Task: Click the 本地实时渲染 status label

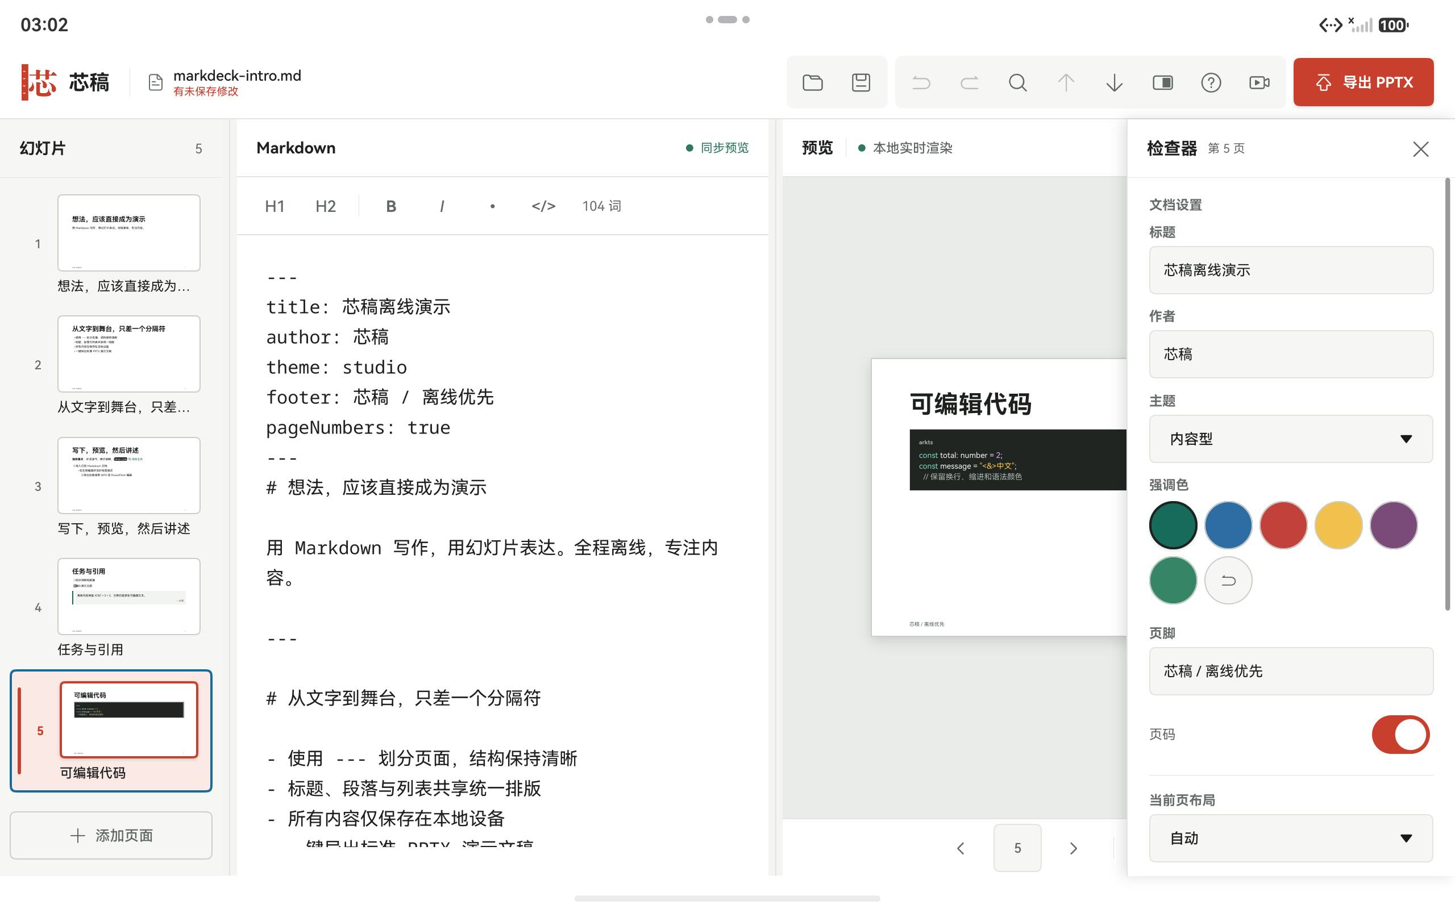Action: click(x=912, y=148)
